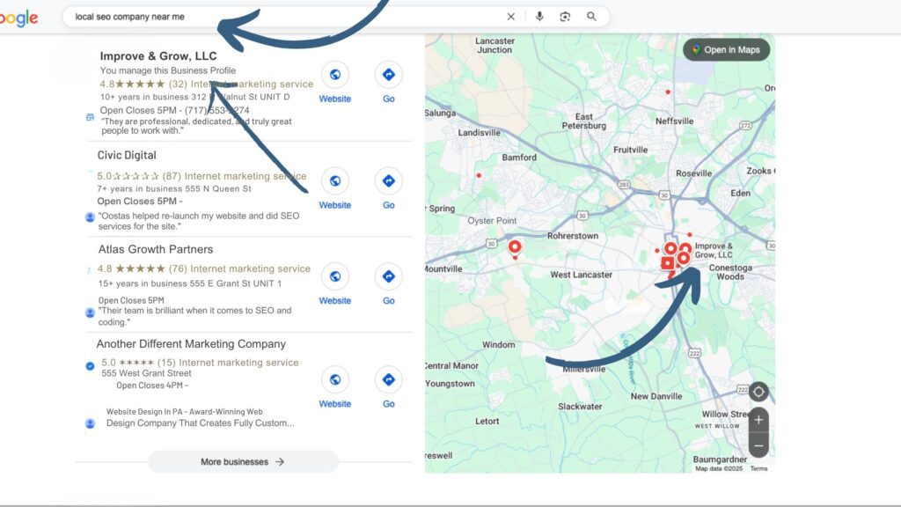The image size is (901, 507).
Task: Open Atlas Growth Partners website globe icon
Action: click(x=335, y=276)
